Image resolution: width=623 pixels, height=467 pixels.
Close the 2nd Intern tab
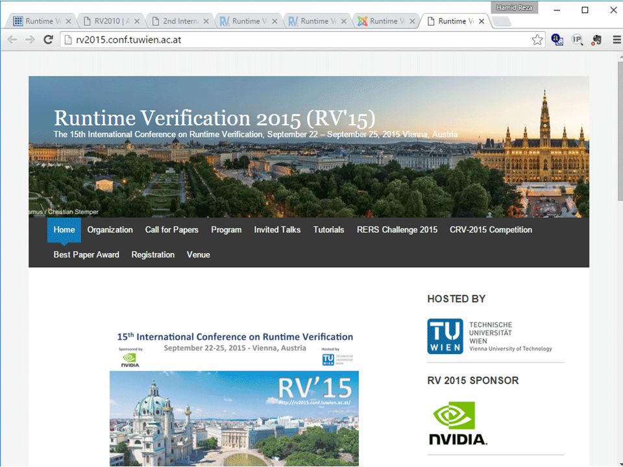coord(206,21)
